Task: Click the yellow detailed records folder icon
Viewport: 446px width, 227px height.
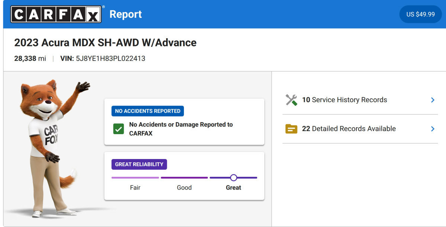Action: pyautogui.click(x=291, y=129)
